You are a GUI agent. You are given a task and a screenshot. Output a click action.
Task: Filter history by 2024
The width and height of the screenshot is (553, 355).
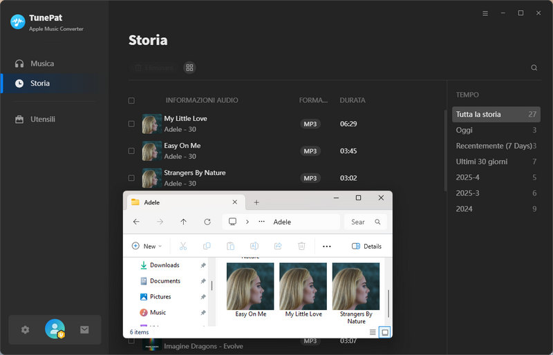[x=496, y=209]
